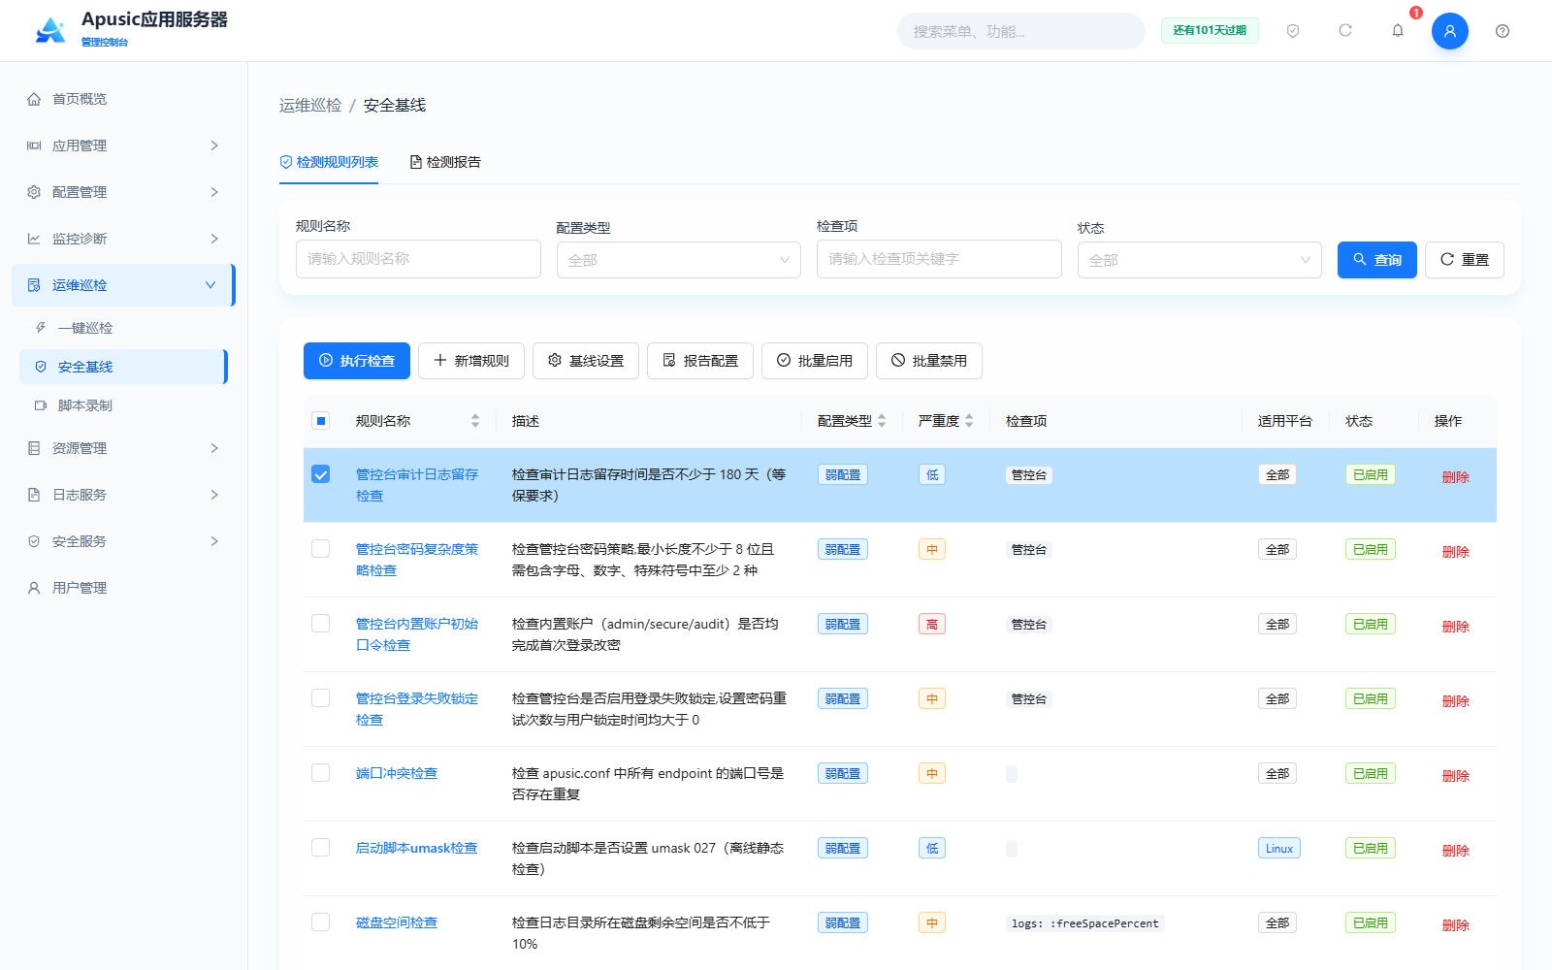Check 管控台密码复杂度策略检查 row checkbox

tap(321, 549)
